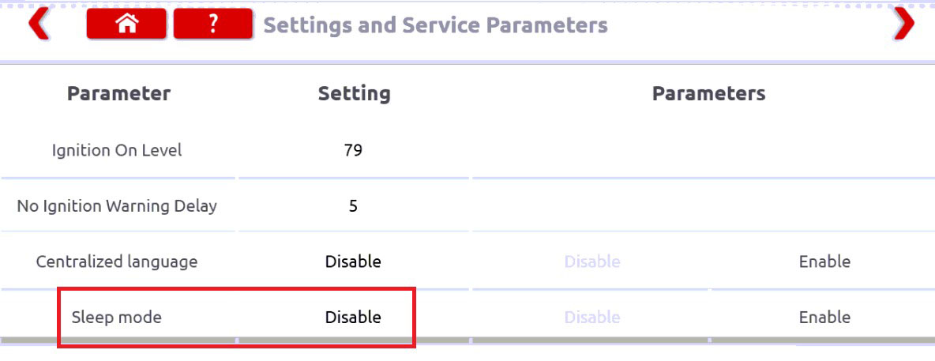Viewport: 935px width, 361px height.
Task: Click the Sleep mode current setting Disable
Action: point(353,317)
